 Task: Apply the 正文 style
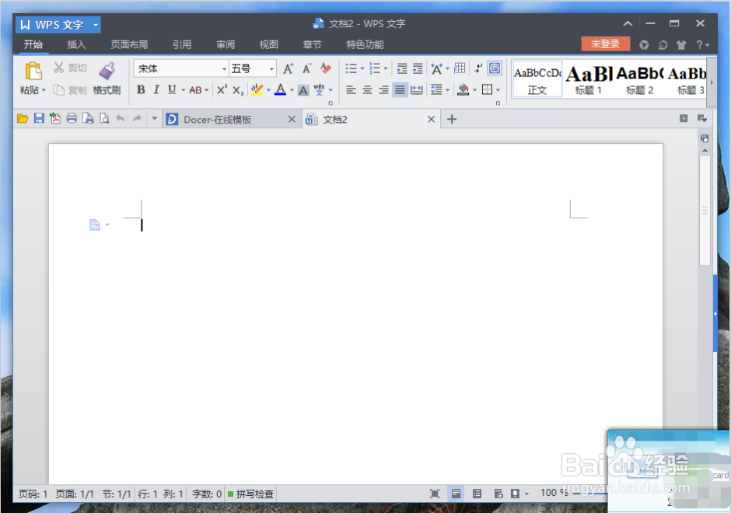coord(537,80)
